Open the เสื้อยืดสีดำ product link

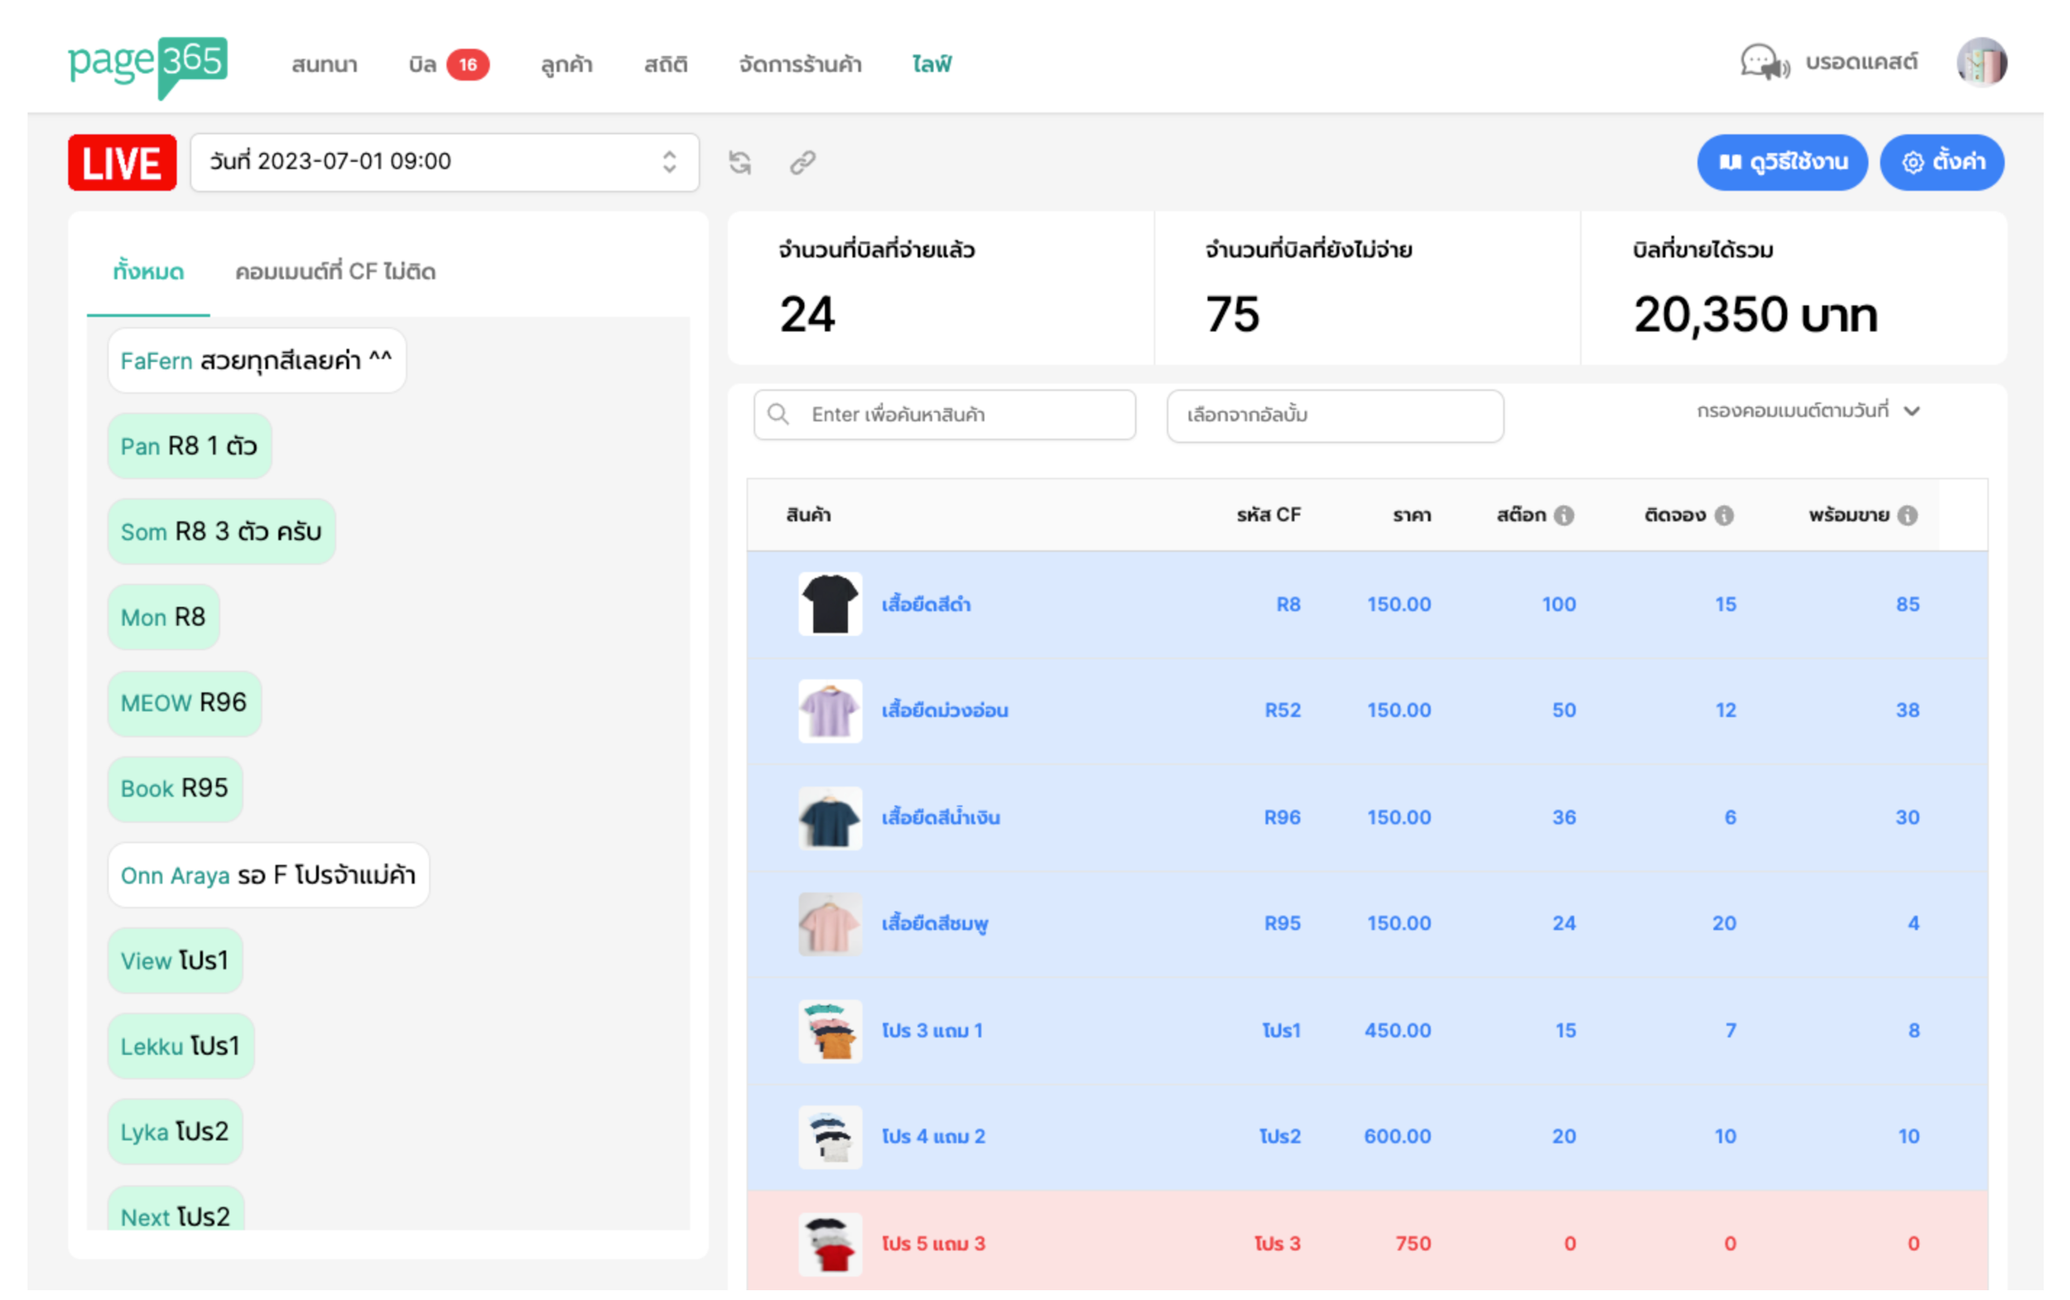tap(926, 604)
